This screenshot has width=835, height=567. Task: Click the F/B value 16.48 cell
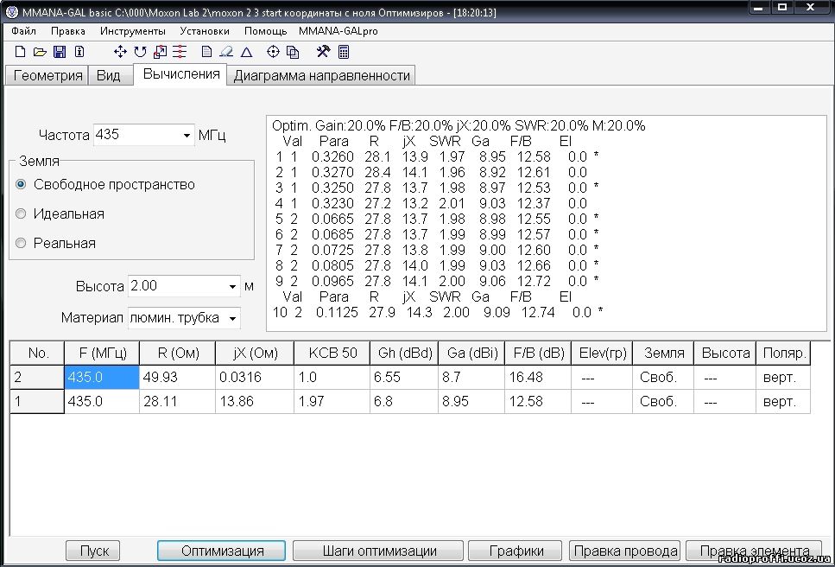tap(538, 378)
